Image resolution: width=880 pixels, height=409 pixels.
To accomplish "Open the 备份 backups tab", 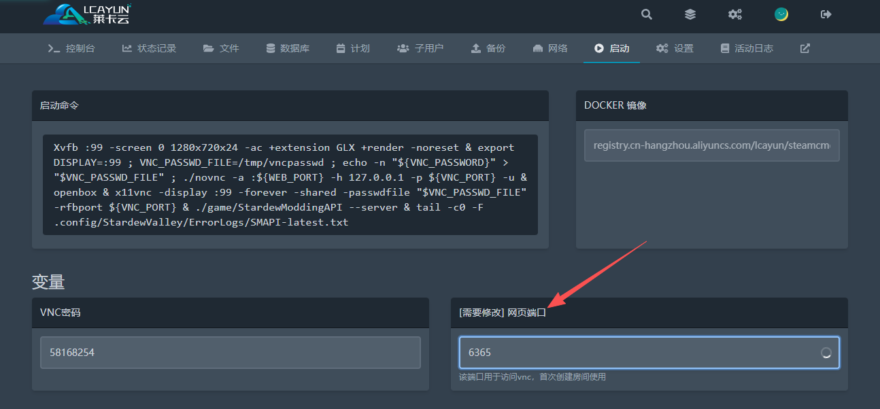I will [x=488, y=48].
